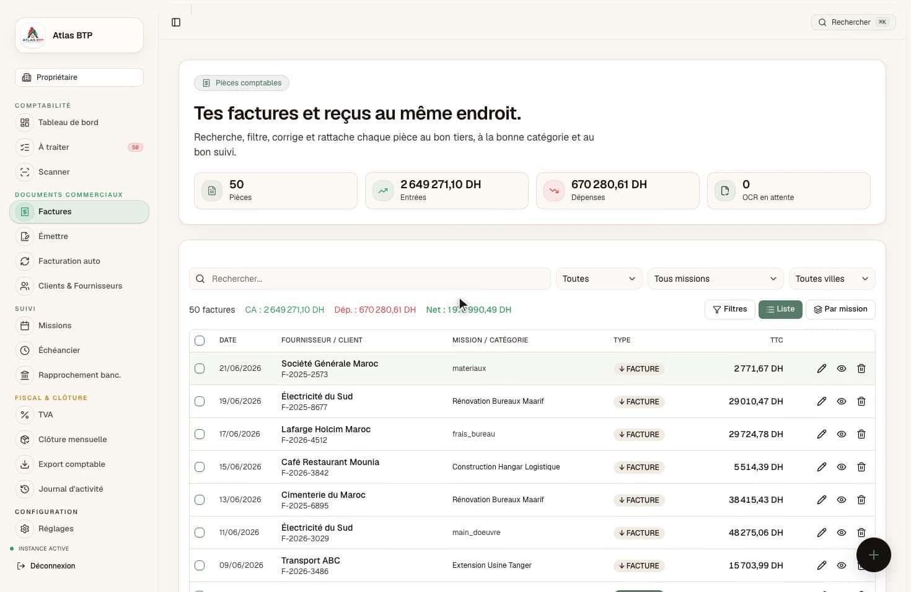Screen dimensions: 911x592
Task: Delete the Lafarge Holcim Maroc invoice
Action: coord(861,434)
